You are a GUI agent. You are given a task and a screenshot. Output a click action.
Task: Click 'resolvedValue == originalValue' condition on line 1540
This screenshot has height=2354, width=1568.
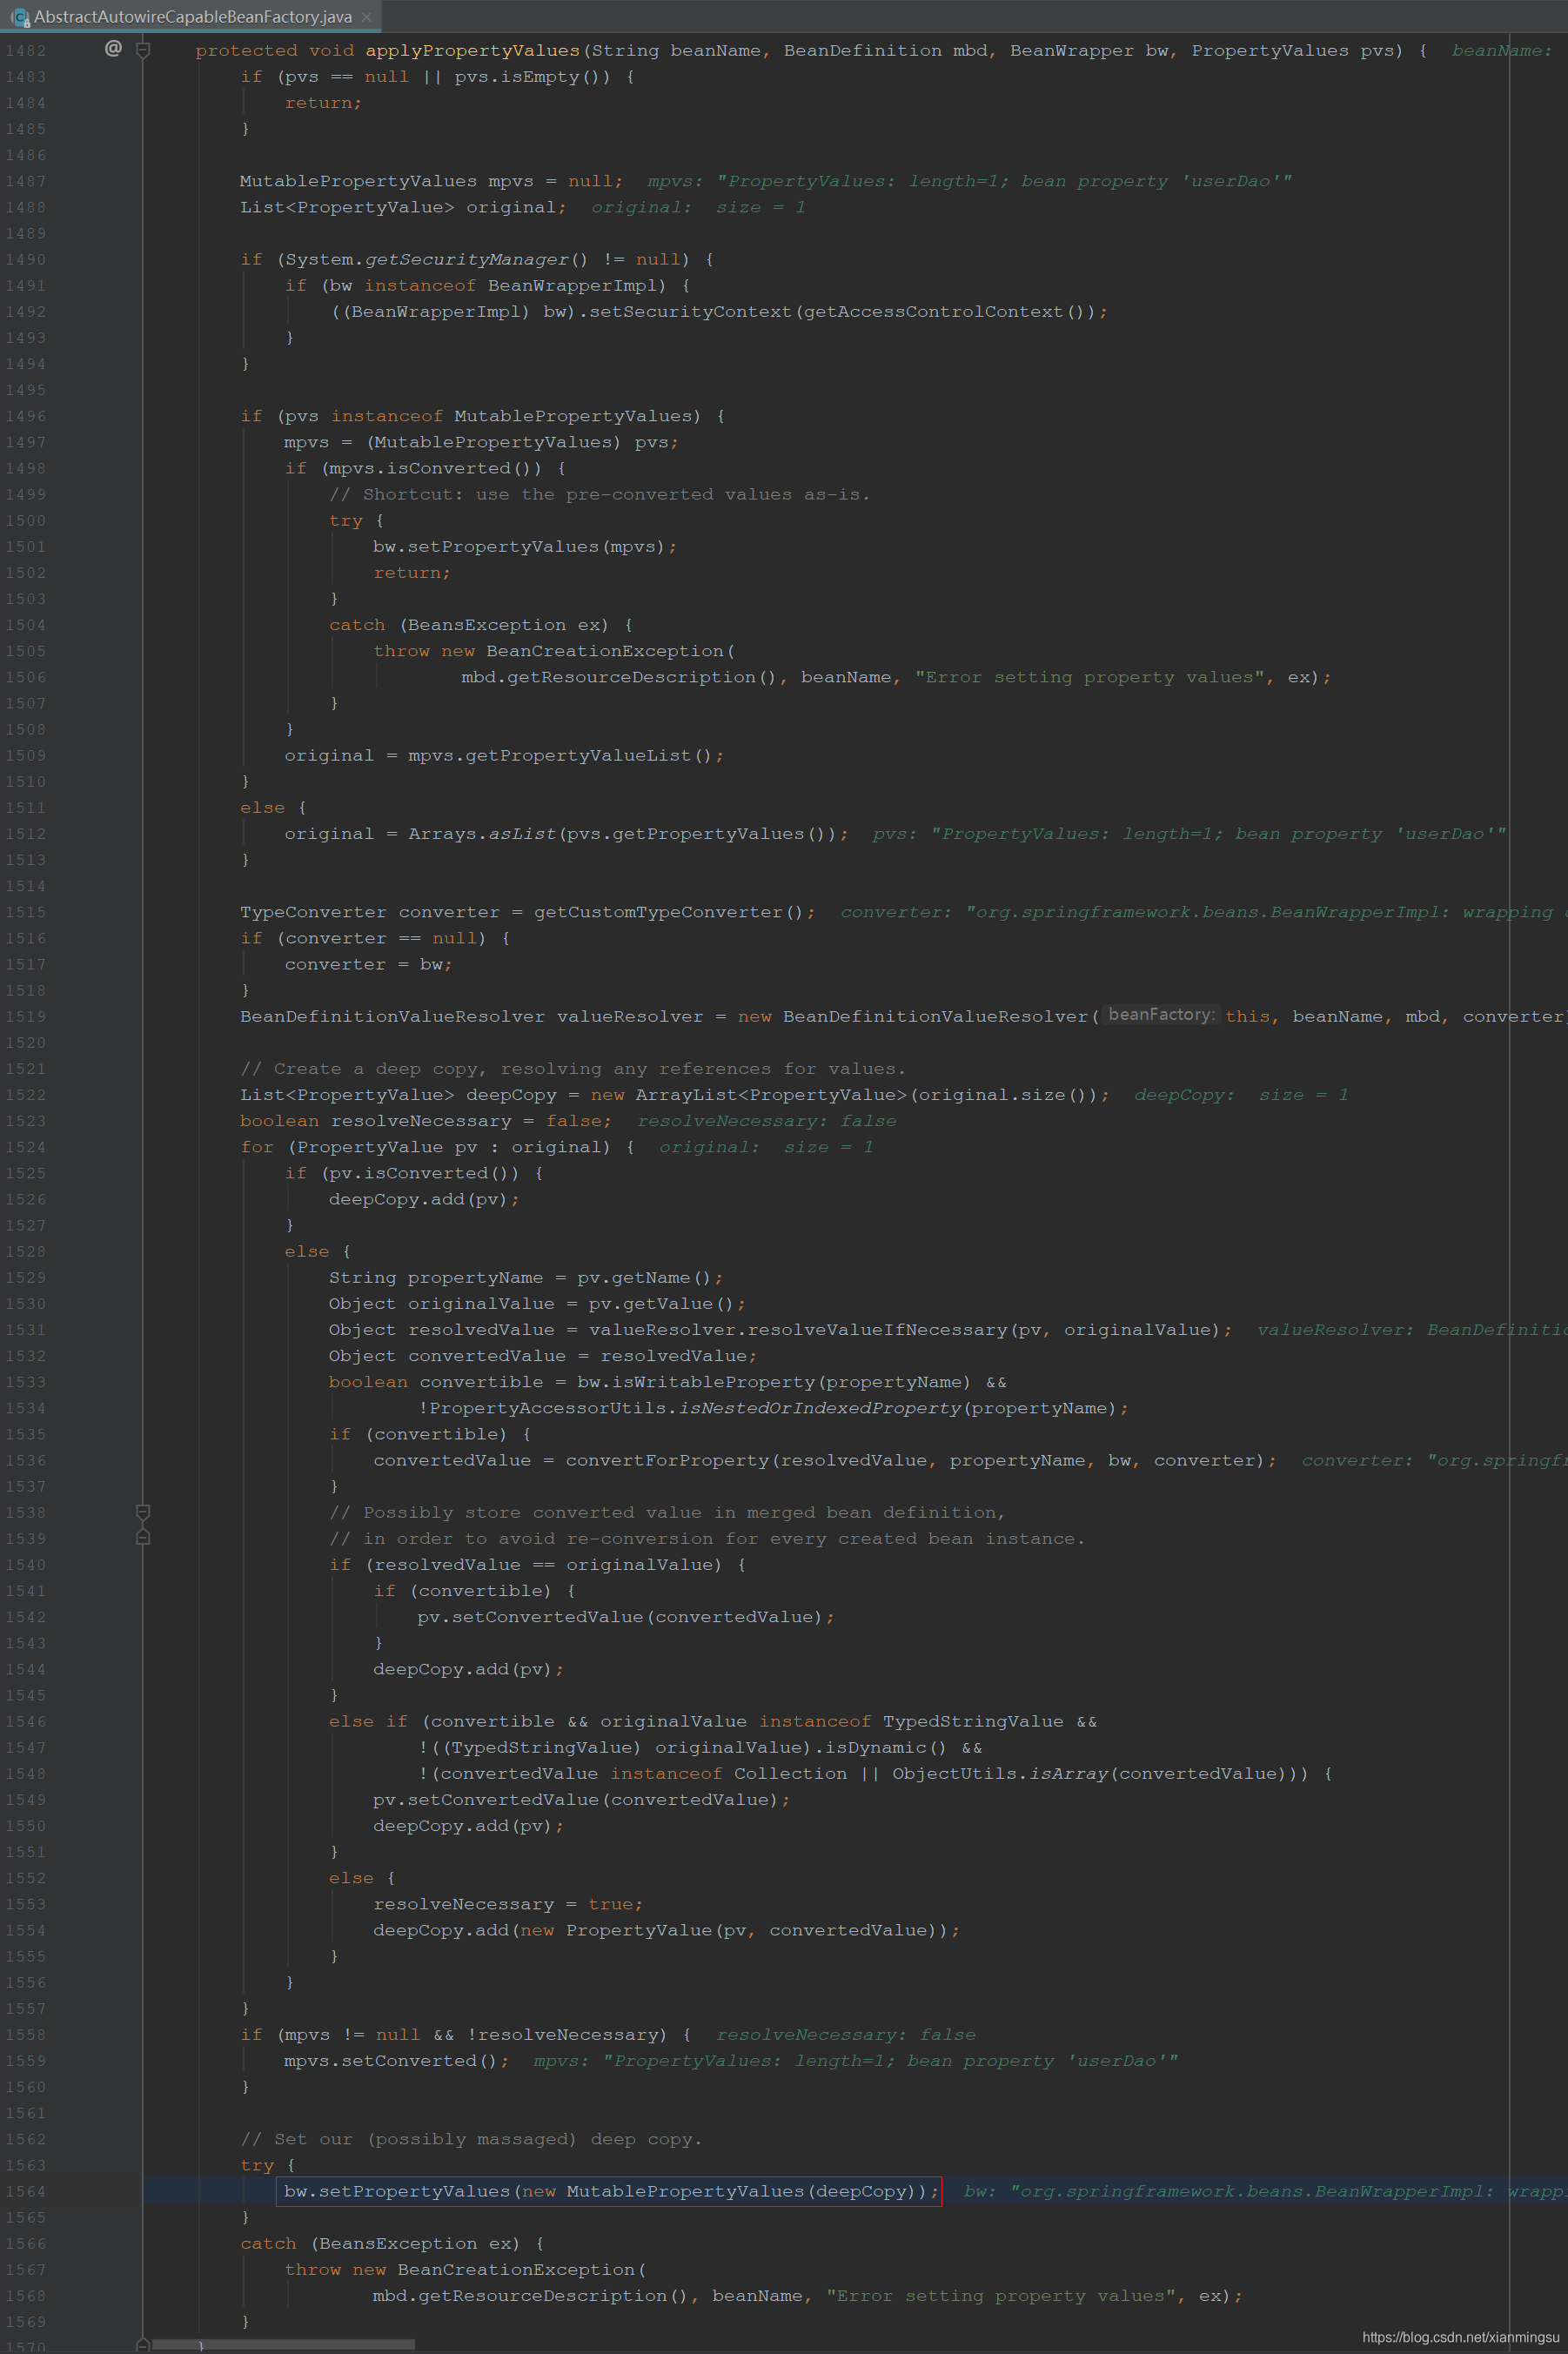(x=543, y=1565)
